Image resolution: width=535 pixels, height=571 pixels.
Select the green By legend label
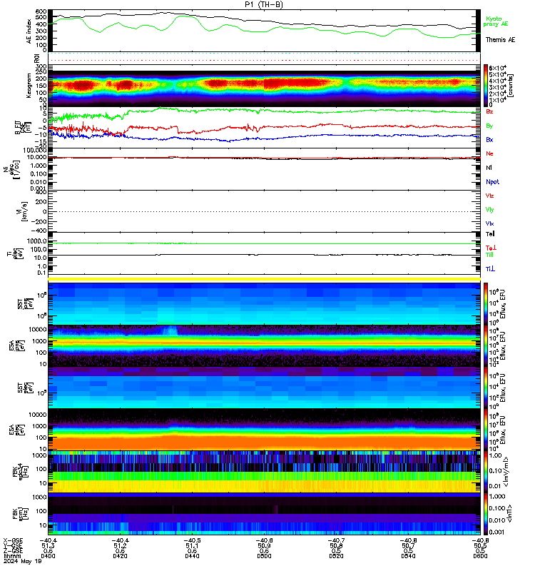click(x=489, y=126)
